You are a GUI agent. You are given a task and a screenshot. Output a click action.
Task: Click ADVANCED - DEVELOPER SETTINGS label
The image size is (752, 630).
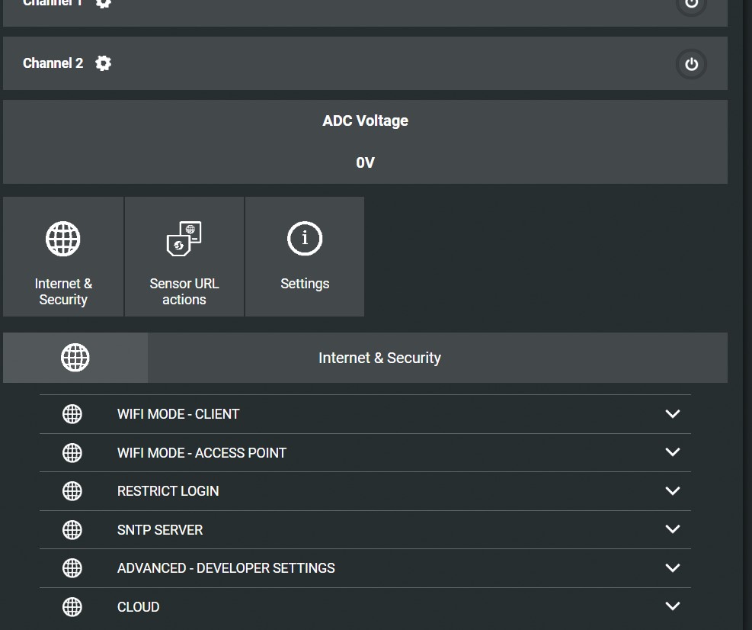(x=226, y=568)
